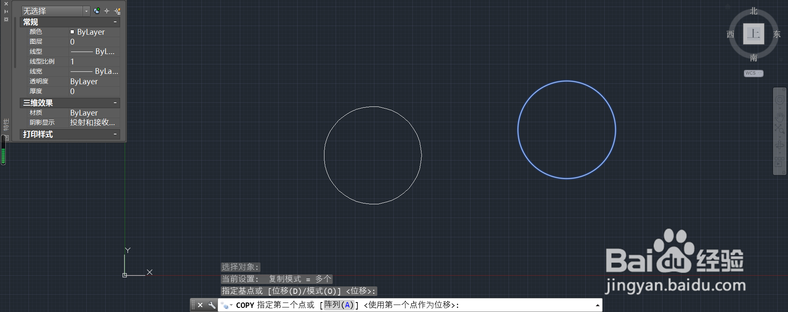Collapse the 常规 section

115,22
